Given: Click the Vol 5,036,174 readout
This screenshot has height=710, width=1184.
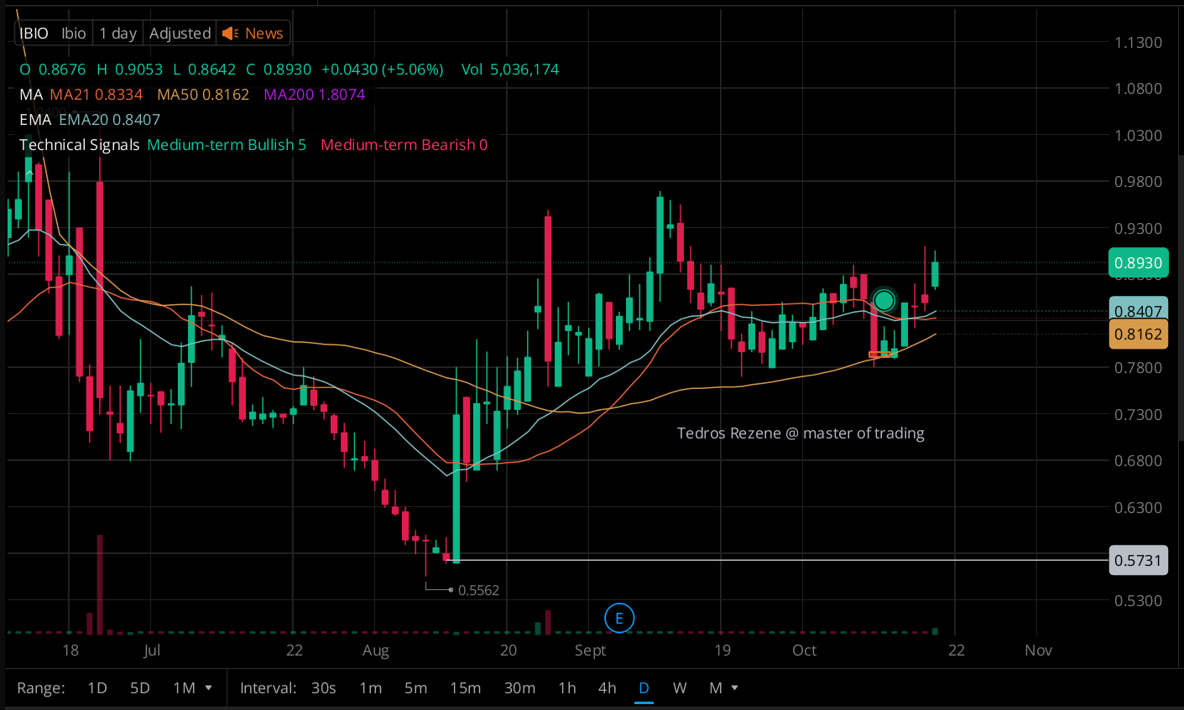Looking at the screenshot, I should (x=510, y=70).
